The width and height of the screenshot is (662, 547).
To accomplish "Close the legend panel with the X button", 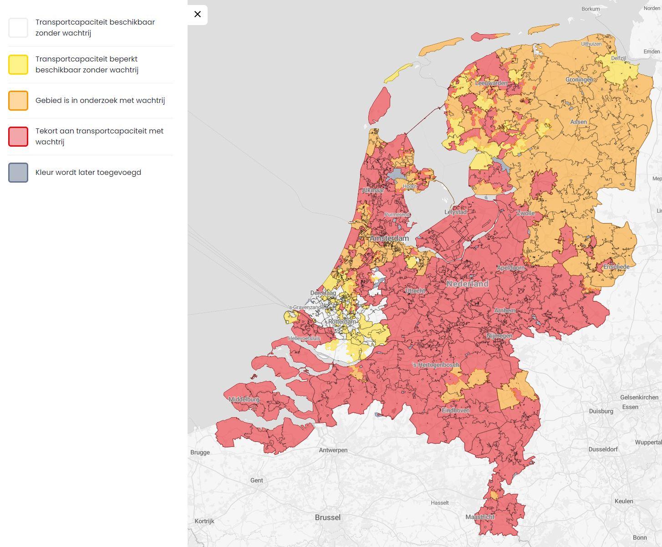I will (197, 14).
